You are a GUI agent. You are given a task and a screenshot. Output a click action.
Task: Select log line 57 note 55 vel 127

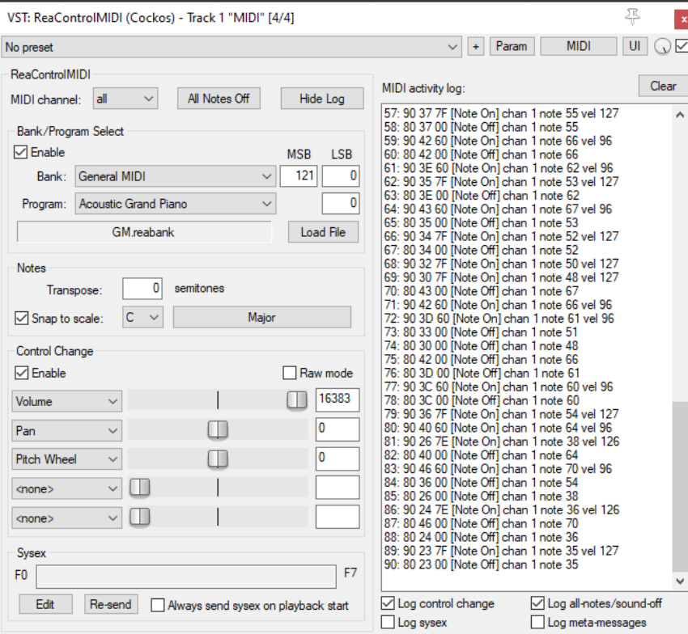[x=501, y=113]
